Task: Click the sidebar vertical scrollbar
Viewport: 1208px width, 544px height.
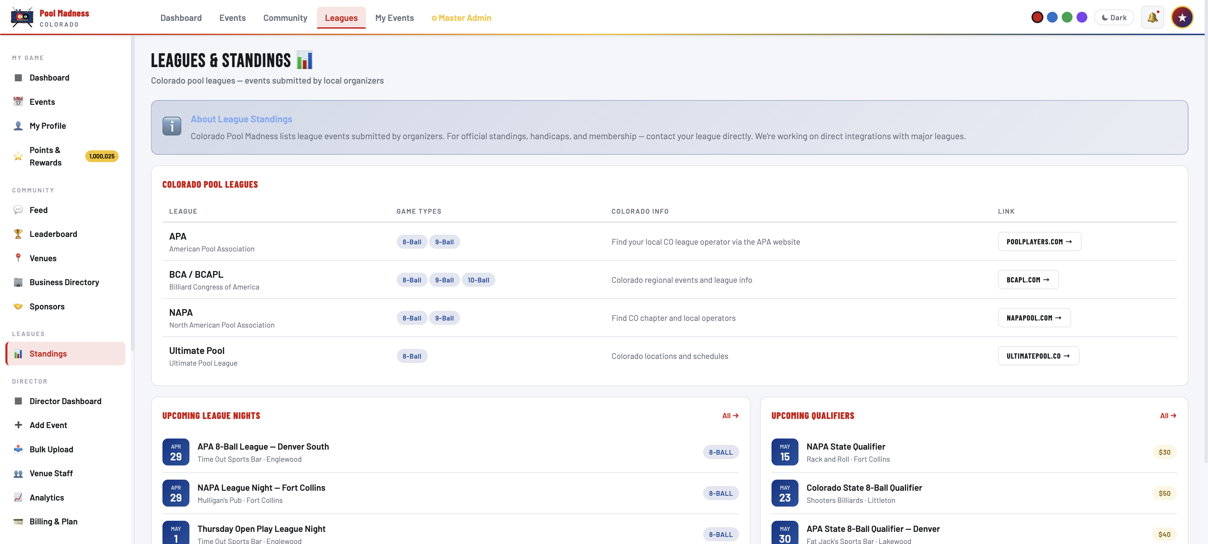Action: tap(133, 193)
